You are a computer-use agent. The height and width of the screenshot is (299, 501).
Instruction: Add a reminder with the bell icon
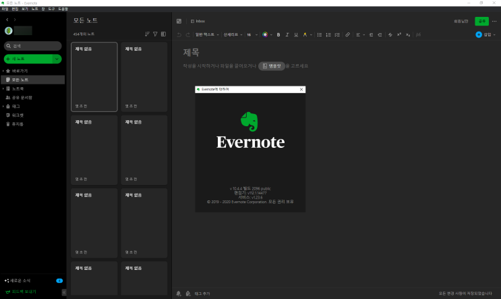(x=179, y=294)
